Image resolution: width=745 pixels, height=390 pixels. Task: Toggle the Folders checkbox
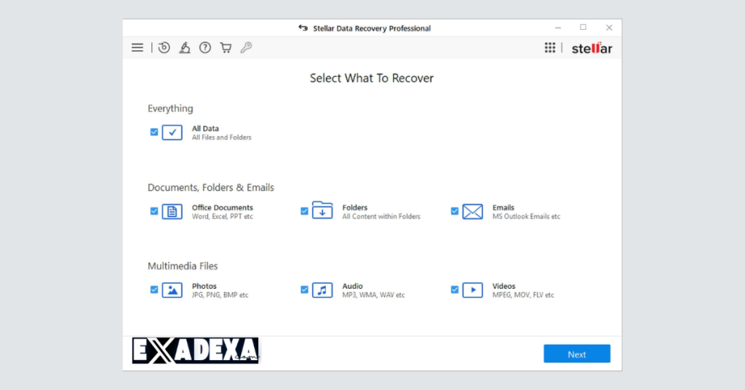(x=304, y=211)
